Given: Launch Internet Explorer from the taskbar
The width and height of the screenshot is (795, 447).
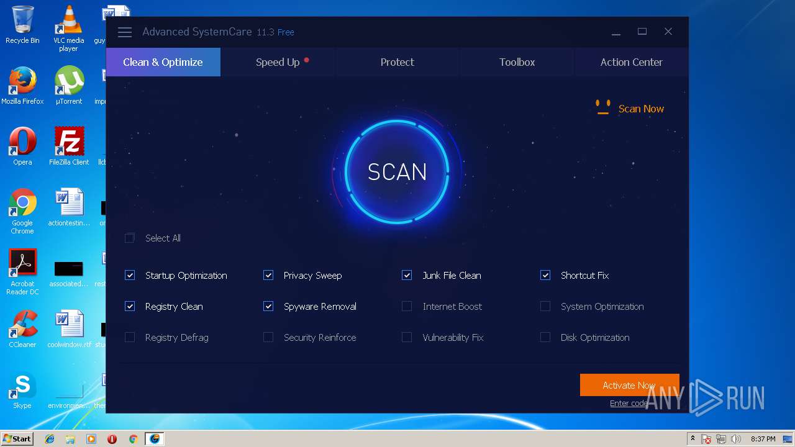Looking at the screenshot, I should [x=50, y=439].
